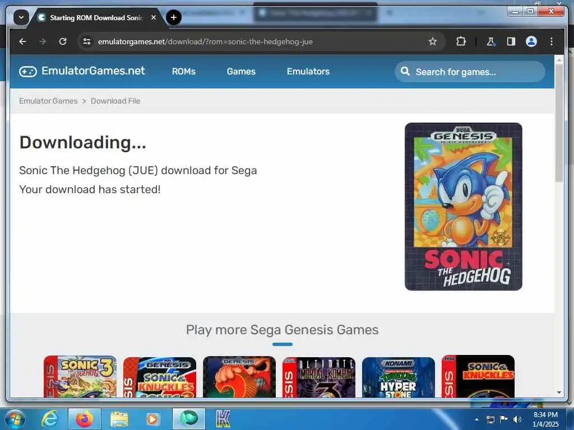Show hidden system tray icons
Screen dimensions: 574x430
[476, 419]
